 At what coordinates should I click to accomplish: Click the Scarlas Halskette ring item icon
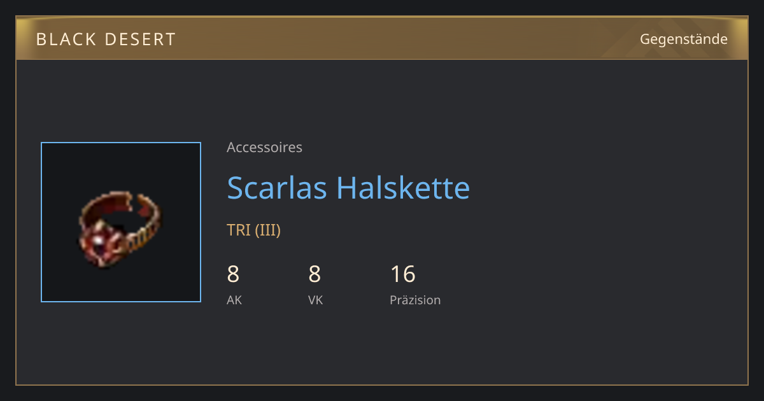coord(120,229)
